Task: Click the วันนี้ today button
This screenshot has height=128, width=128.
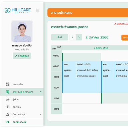Action: [x=59, y=37]
